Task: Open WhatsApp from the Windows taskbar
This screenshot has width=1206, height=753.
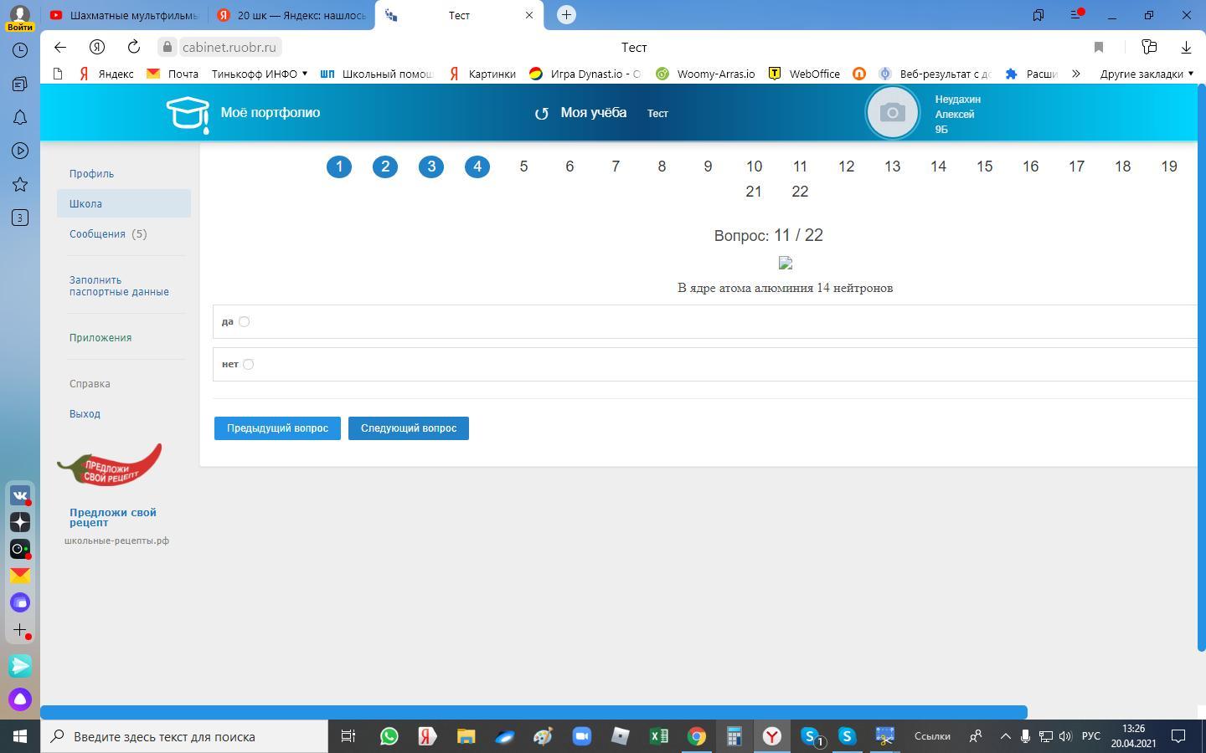Action: (389, 736)
